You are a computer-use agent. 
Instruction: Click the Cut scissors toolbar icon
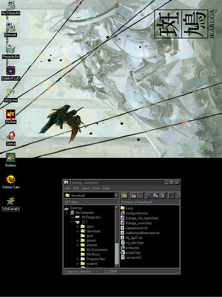coord(149,195)
